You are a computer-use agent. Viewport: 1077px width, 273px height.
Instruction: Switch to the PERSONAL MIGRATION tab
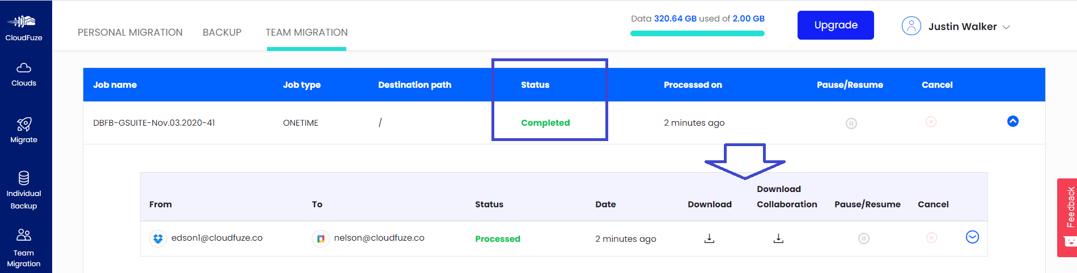point(130,32)
